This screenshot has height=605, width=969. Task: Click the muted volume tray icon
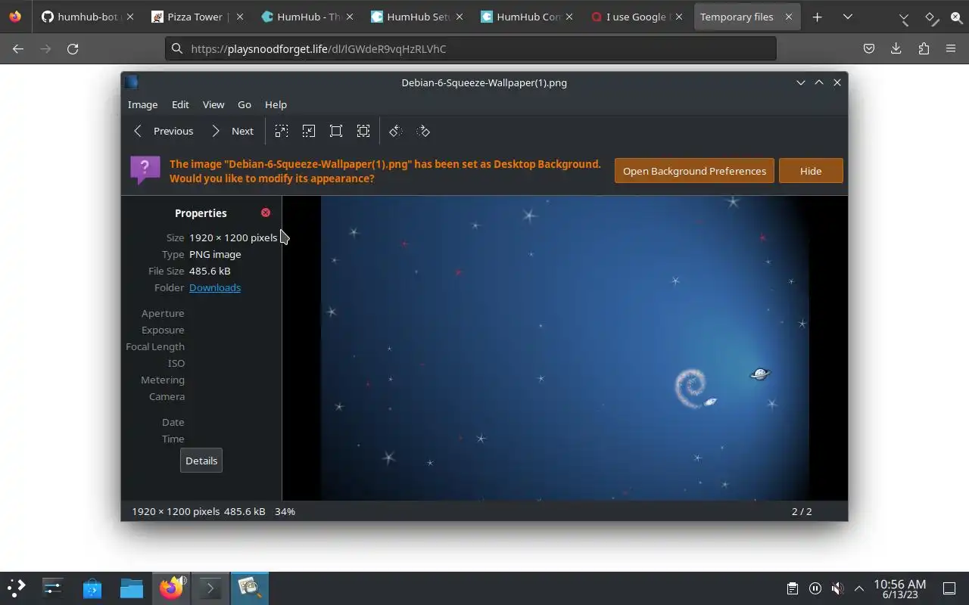(x=837, y=588)
